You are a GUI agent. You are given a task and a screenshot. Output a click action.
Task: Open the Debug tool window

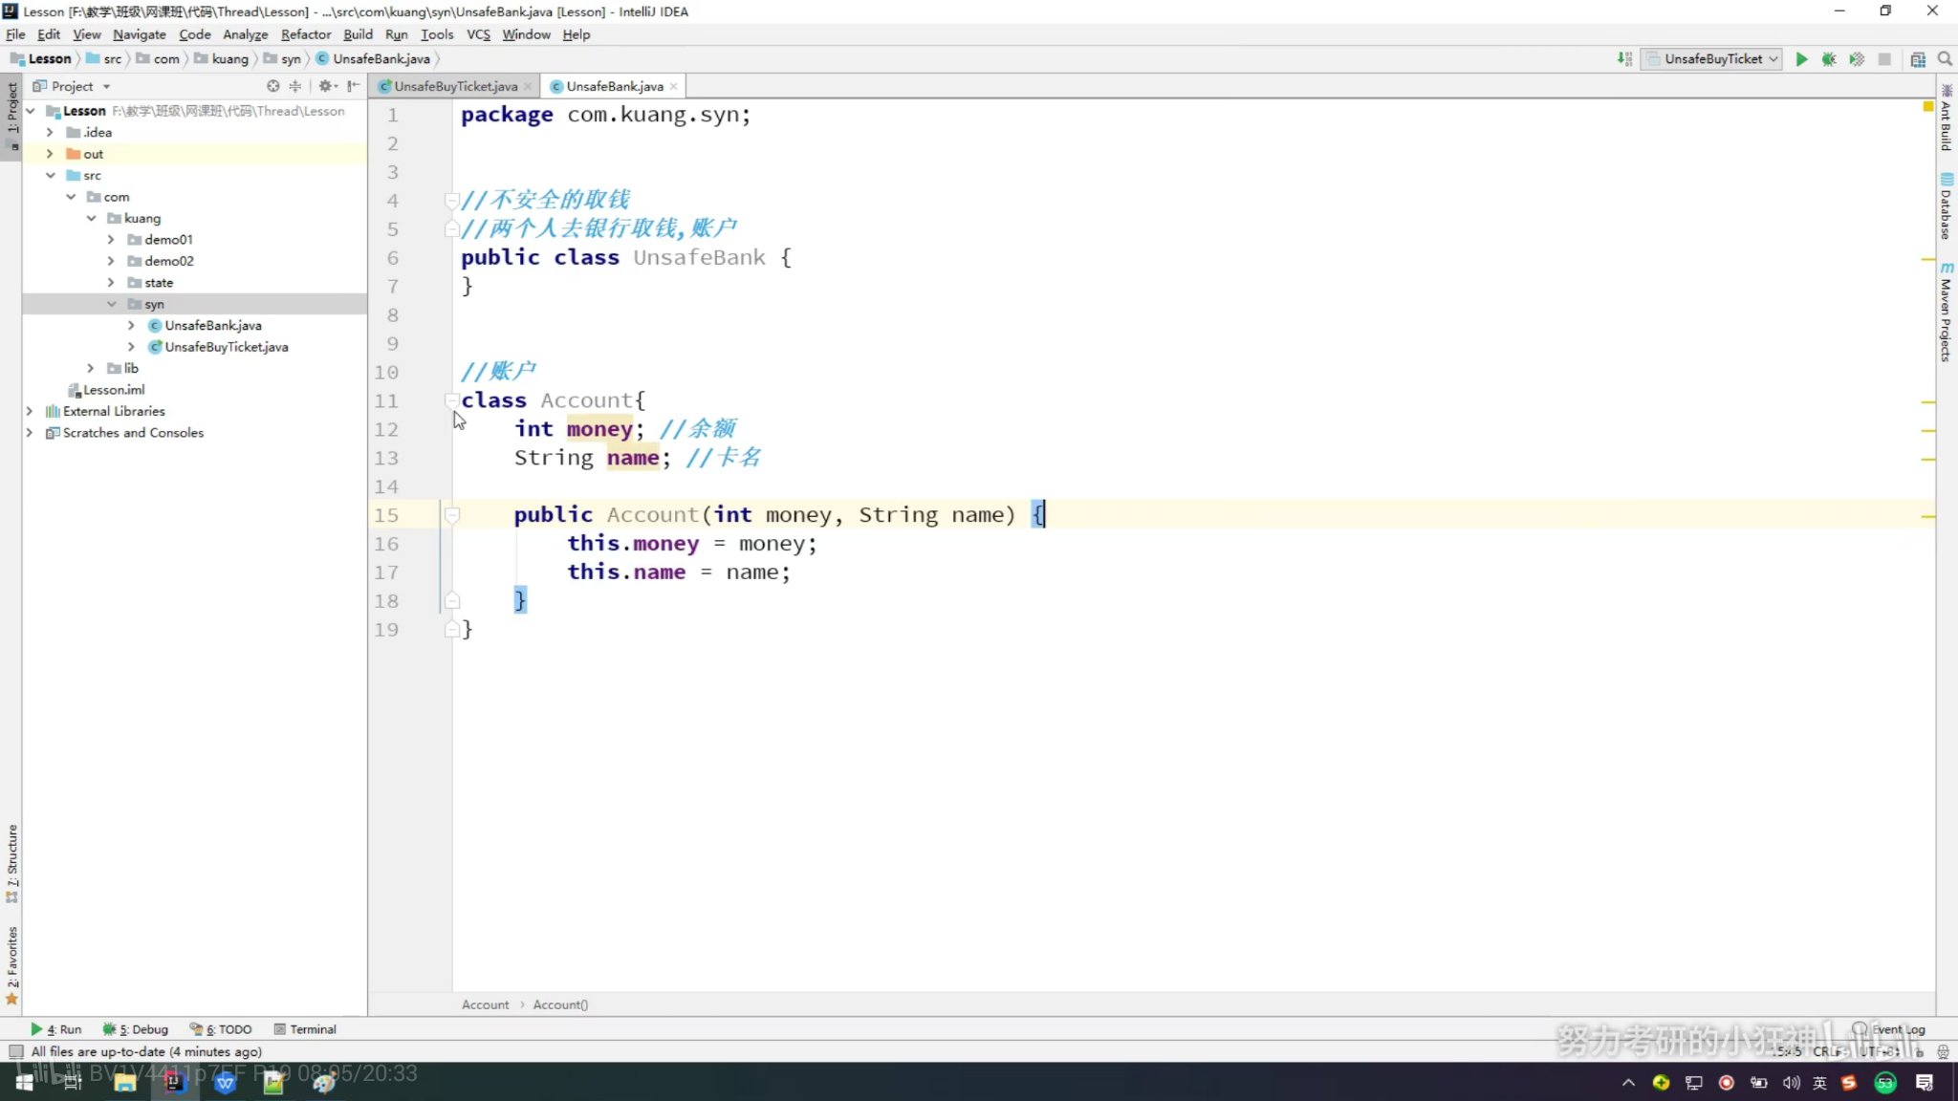coord(136,1029)
